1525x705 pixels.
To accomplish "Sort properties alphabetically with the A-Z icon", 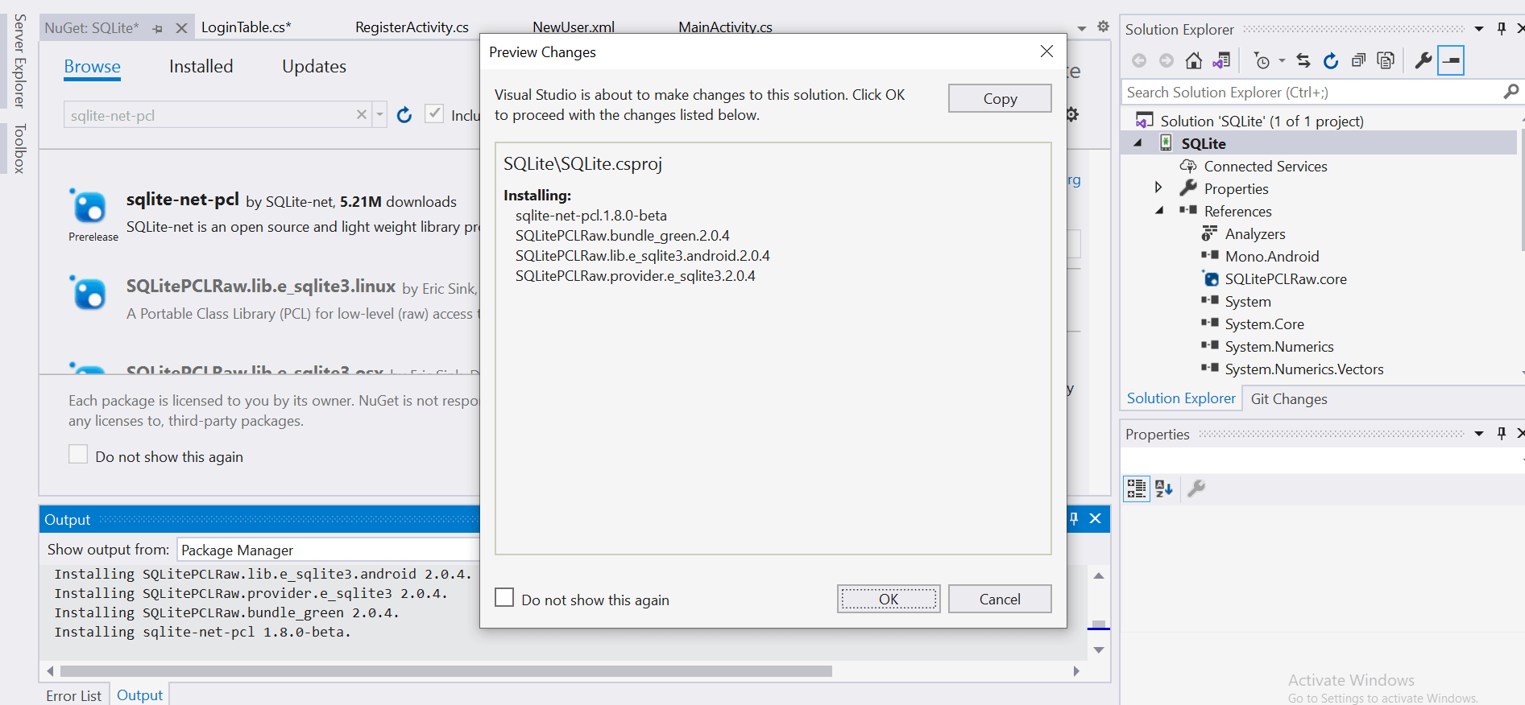I will tap(1164, 489).
